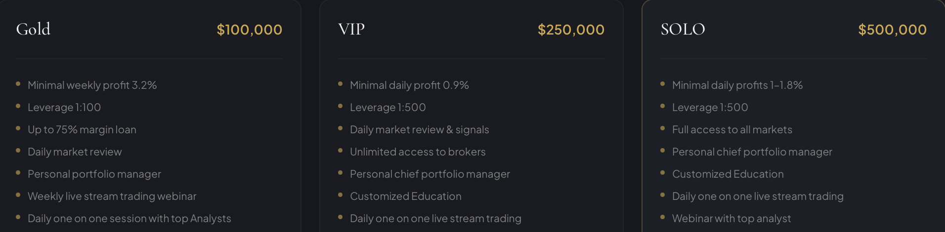The width and height of the screenshot is (945, 232).
Task: Click 'Weekly live stream trading webinar' item
Action: click(x=112, y=196)
